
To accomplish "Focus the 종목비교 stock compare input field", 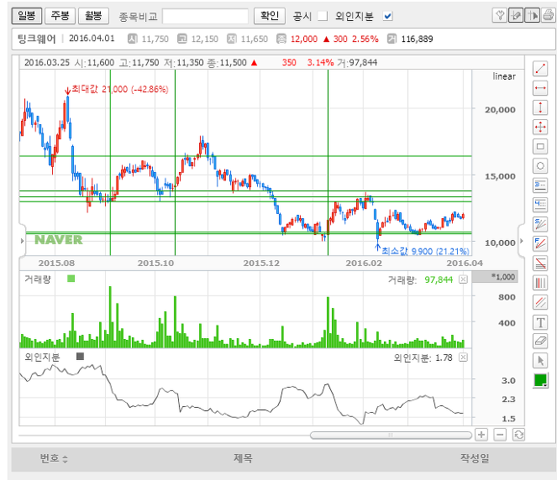I will coord(205,16).
